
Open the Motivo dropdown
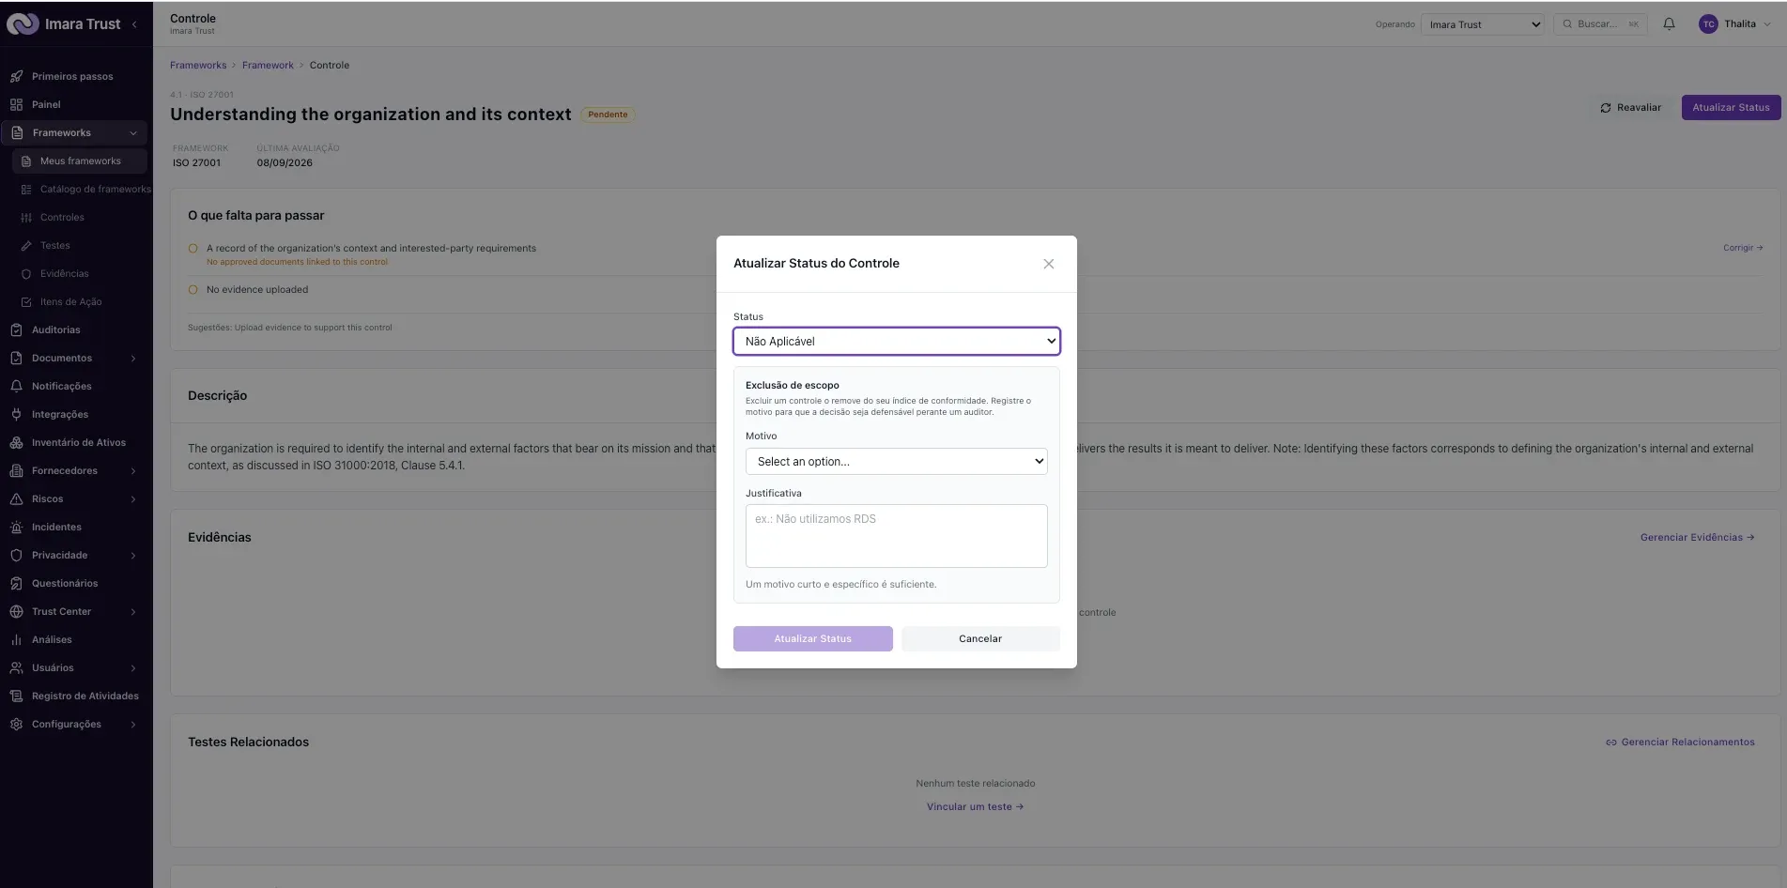(x=897, y=461)
